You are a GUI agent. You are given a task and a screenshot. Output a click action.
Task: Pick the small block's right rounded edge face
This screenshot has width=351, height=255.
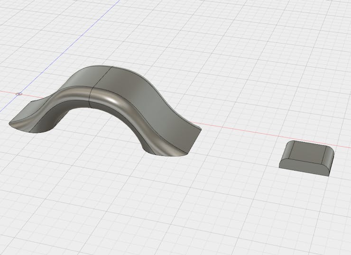coord(328,156)
